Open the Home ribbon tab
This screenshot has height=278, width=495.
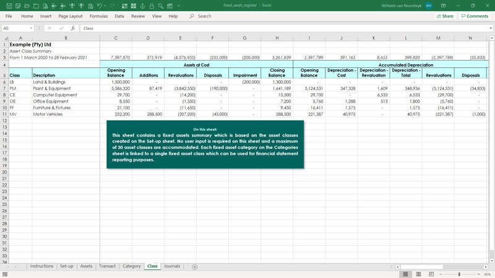tap(27, 16)
